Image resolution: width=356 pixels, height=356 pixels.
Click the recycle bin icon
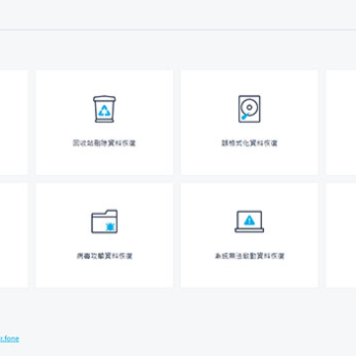tap(104, 109)
